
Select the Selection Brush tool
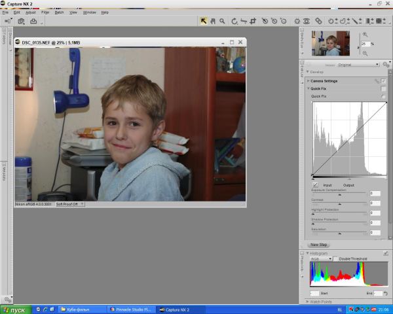tap(356, 22)
